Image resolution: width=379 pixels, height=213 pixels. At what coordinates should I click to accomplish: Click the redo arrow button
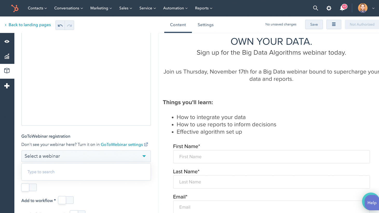coord(69,25)
